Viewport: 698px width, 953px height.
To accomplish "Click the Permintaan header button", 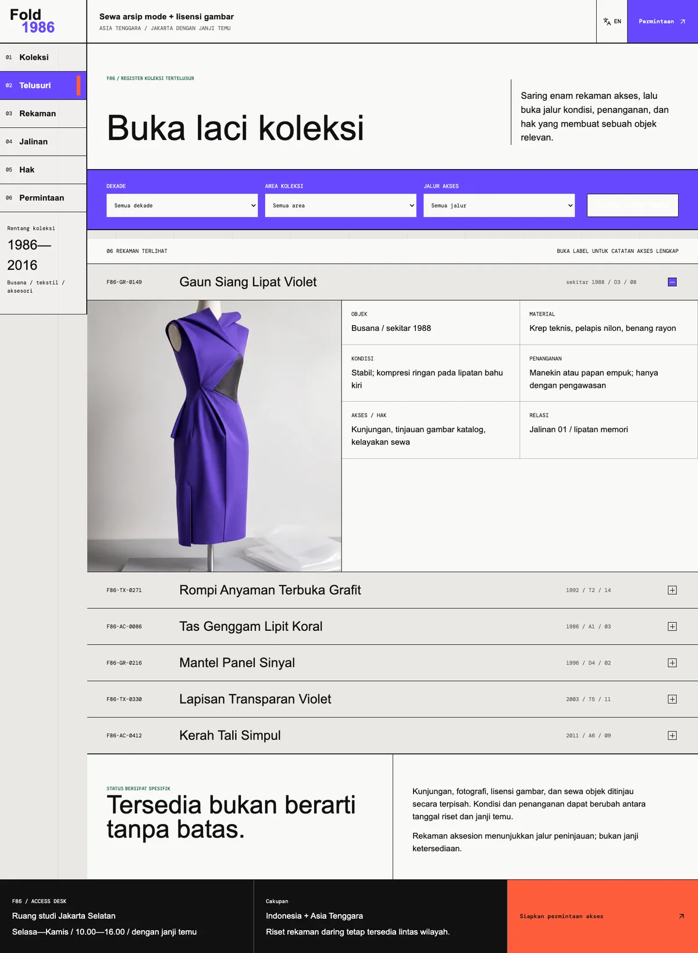I will (663, 22).
